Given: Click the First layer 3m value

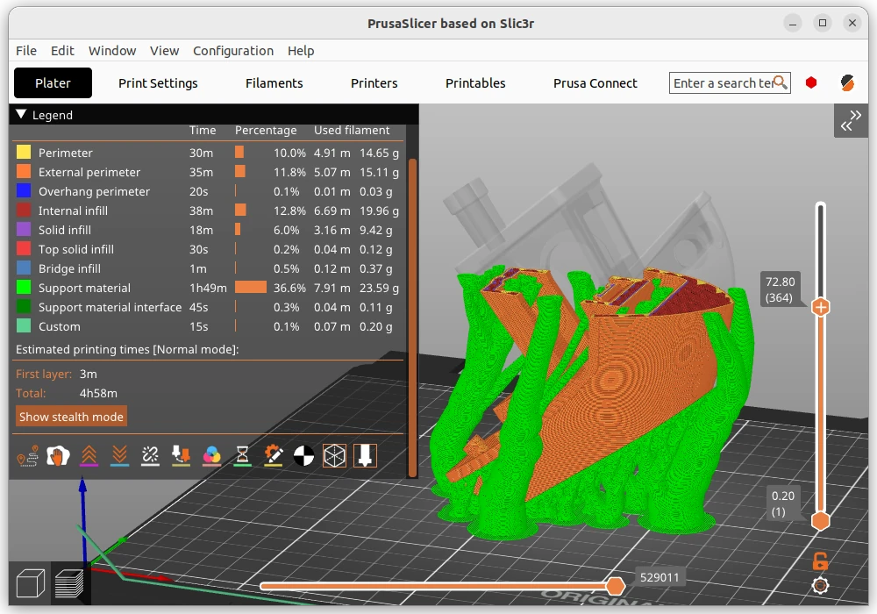Looking at the screenshot, I should coord(89,374).
